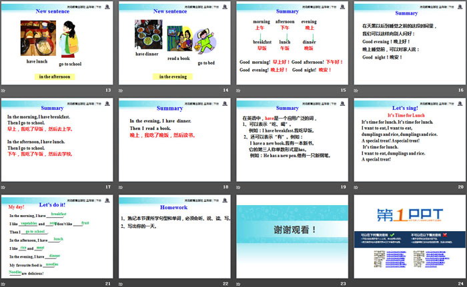Click the slide number 23 label
This screenshot has height=287, width=467.
(x=343, y=284)
